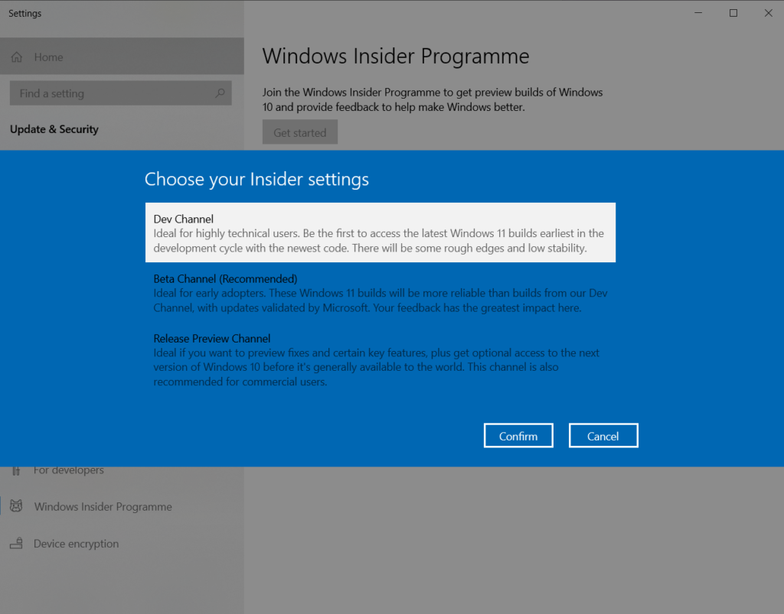Click the Update & Security heading
This screenshot has height=614, width=784.
pyautogui.click(x=54, y=129)
